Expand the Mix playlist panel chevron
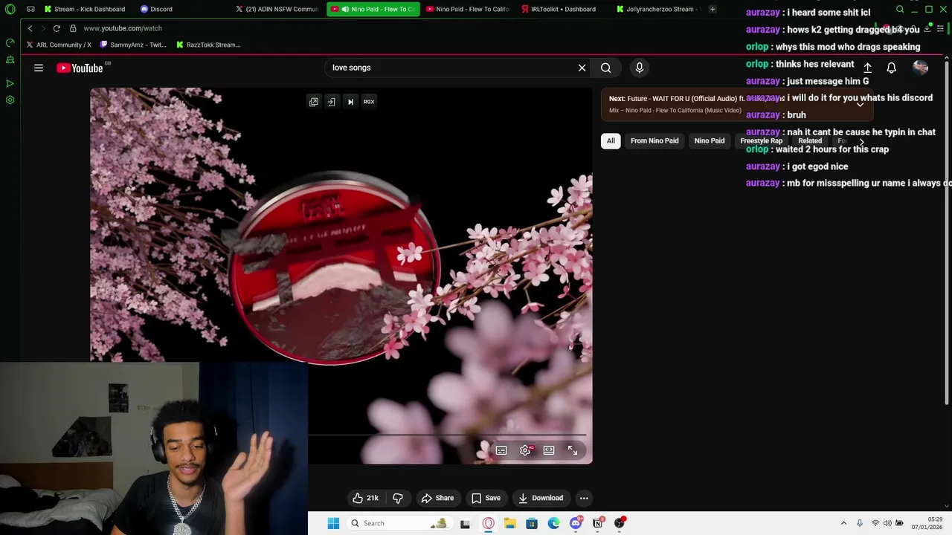This screenshot has height=535, width=952. [x=860, y=104]
